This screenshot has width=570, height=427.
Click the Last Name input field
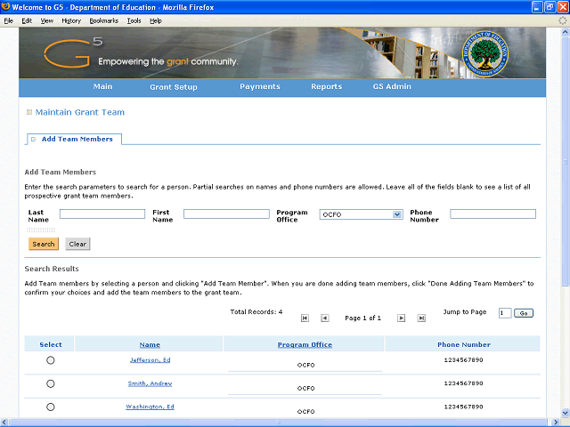point(102,214)
